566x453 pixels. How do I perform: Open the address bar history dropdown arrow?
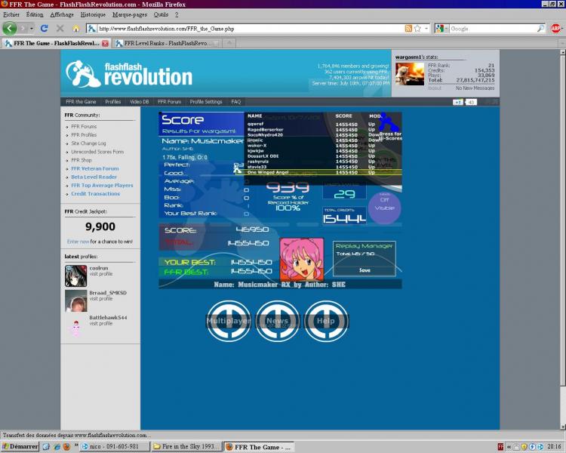point(426,29)
